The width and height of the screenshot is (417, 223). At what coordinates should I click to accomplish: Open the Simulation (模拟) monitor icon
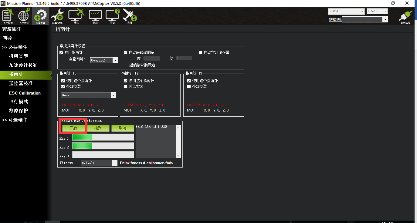[76, 16]
